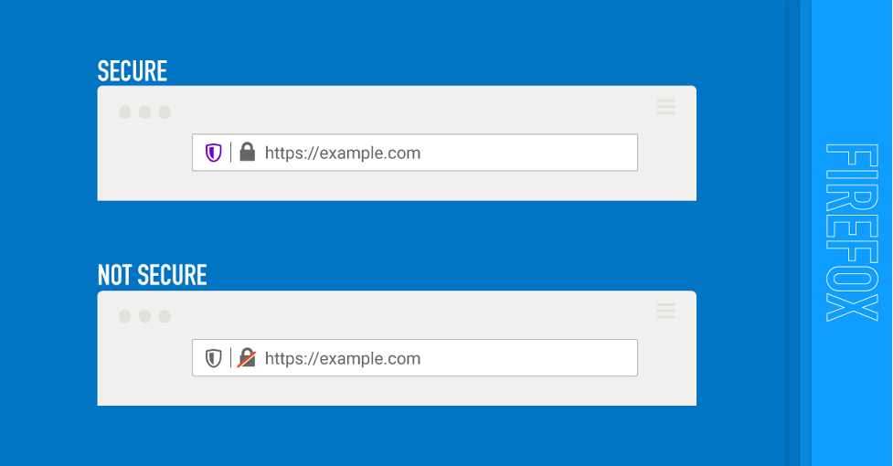Viewport: 893px width, 466px height.
Task: Click the padlock icon in secure address bar
Action: coord(247,153)
